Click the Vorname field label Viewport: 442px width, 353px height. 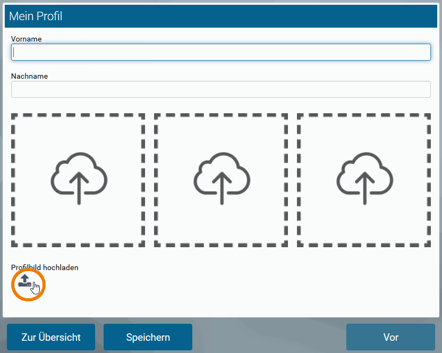click(26, 39)
